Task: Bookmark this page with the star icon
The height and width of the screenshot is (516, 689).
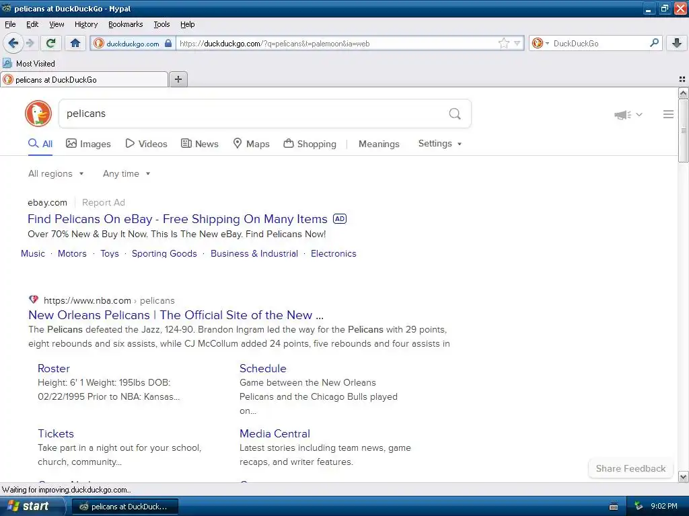Action: (503, 43)
